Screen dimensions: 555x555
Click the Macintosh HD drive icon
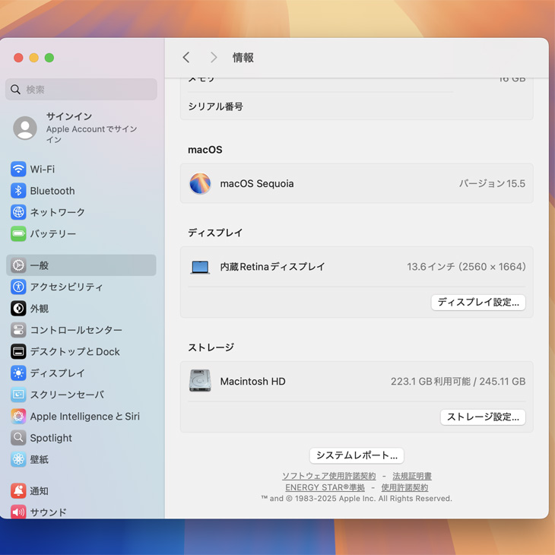pos(200,381)
